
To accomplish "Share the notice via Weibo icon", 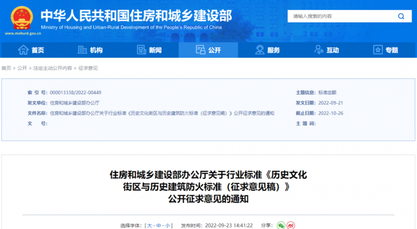I will click(292, 225).
